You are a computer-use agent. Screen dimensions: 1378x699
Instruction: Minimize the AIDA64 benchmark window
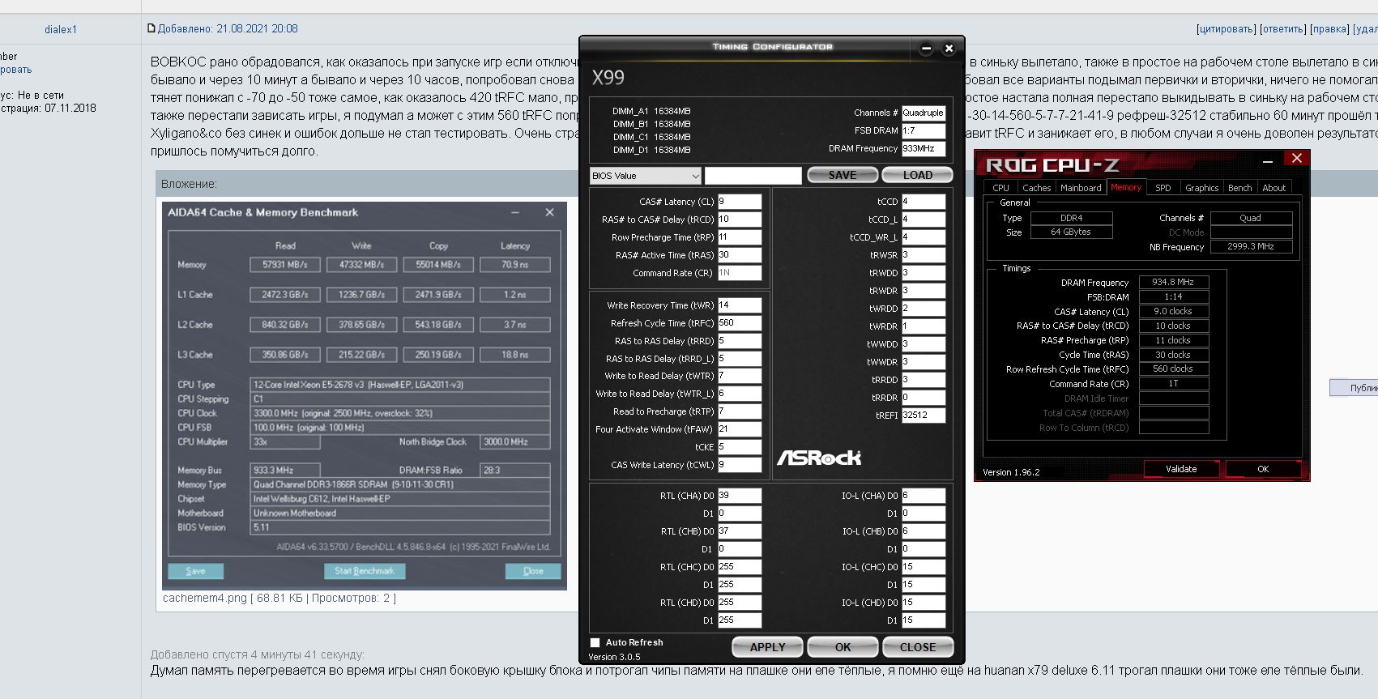[514, 212]
